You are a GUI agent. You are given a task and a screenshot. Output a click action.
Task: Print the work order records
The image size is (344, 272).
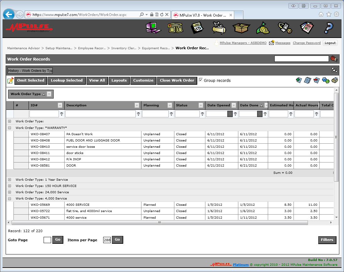pos(334,80)
